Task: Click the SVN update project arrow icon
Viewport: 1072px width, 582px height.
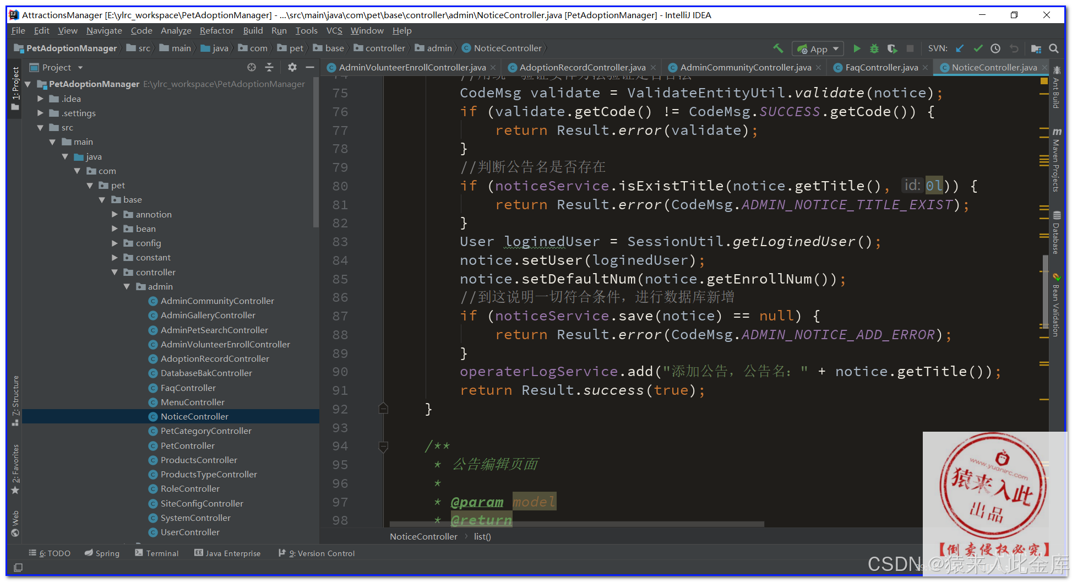Action: [x=960, y=48]
